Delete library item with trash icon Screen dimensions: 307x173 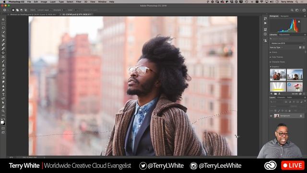(304, 94)
